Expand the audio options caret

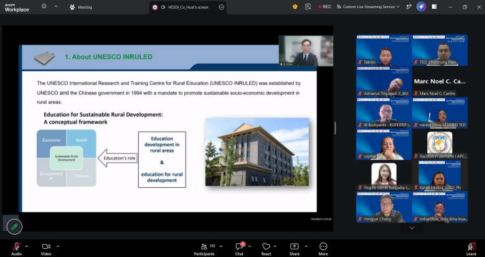click(x=27, y=246)
